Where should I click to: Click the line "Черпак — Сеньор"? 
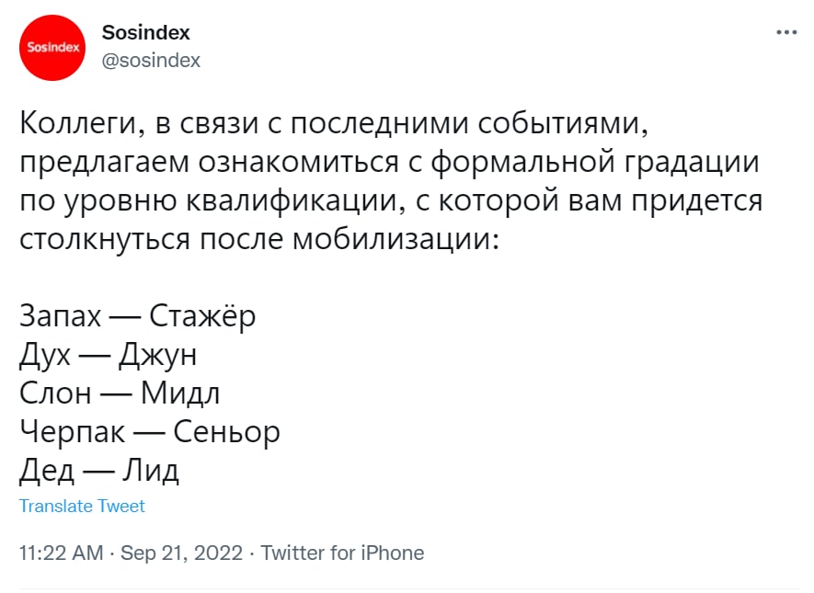149,432
